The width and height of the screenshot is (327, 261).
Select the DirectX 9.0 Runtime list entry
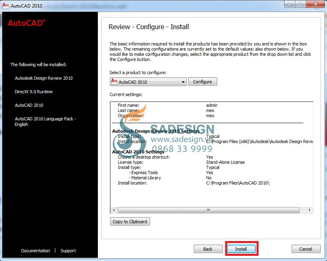coord(34,92)
